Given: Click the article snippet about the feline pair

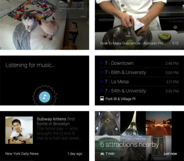Looking at the screenshot, I should tap(59, 133).
